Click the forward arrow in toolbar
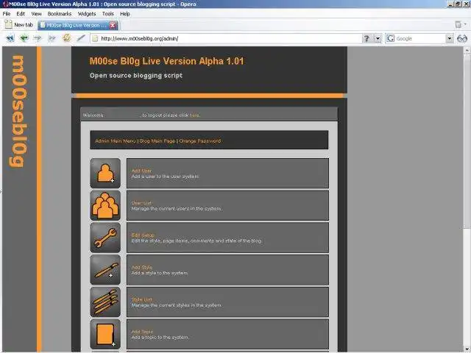The height and width of the screenshot is (353, 471). tap(38, 38)
